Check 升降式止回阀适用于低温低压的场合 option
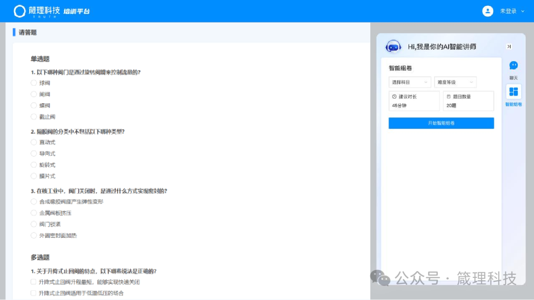This screenshot has height=300, width=534. click(34, 293)
